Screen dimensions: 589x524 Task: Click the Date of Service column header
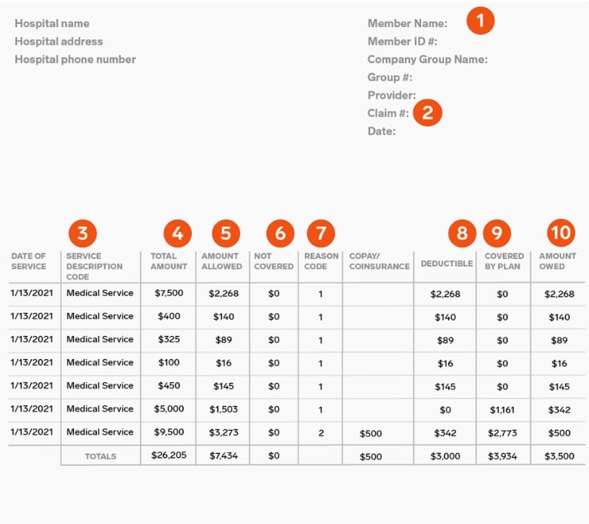pos(28,261)
